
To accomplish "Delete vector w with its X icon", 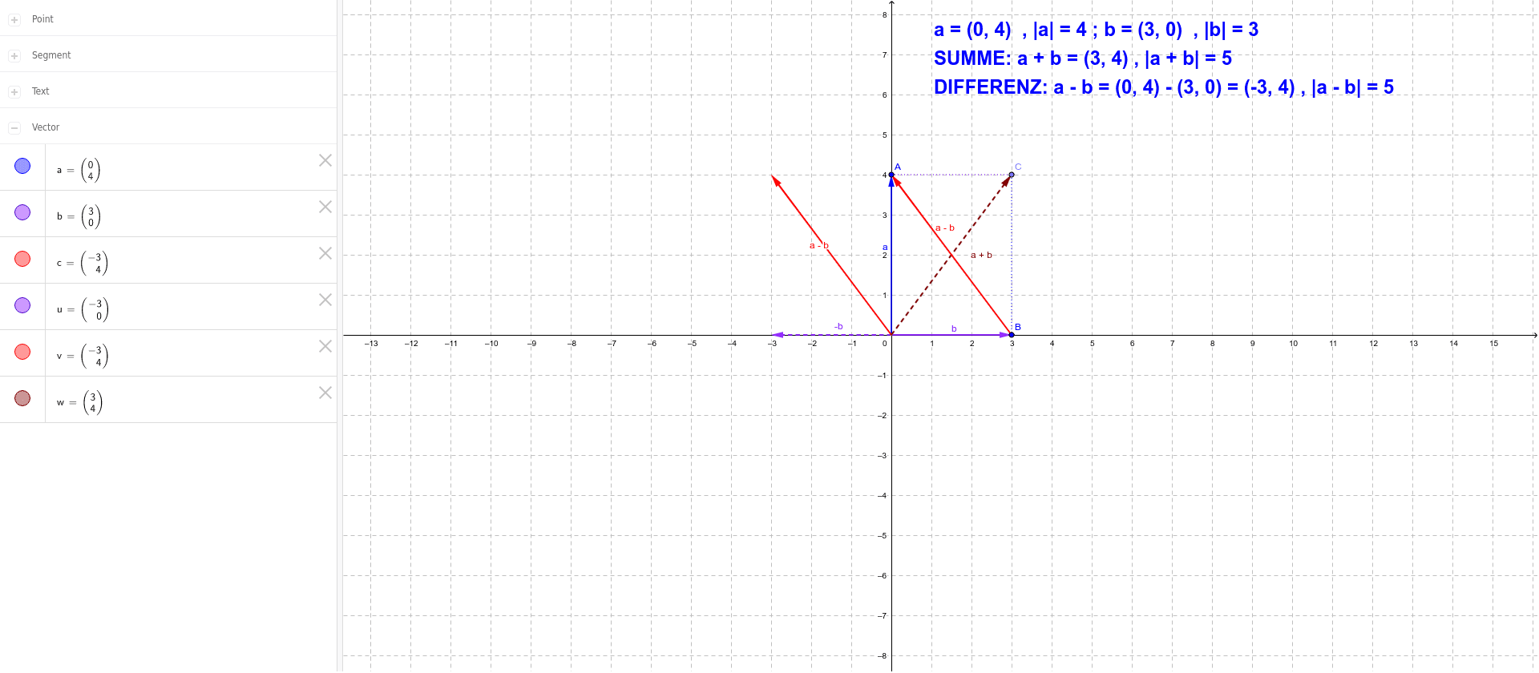I will click(x=325, y=393).
